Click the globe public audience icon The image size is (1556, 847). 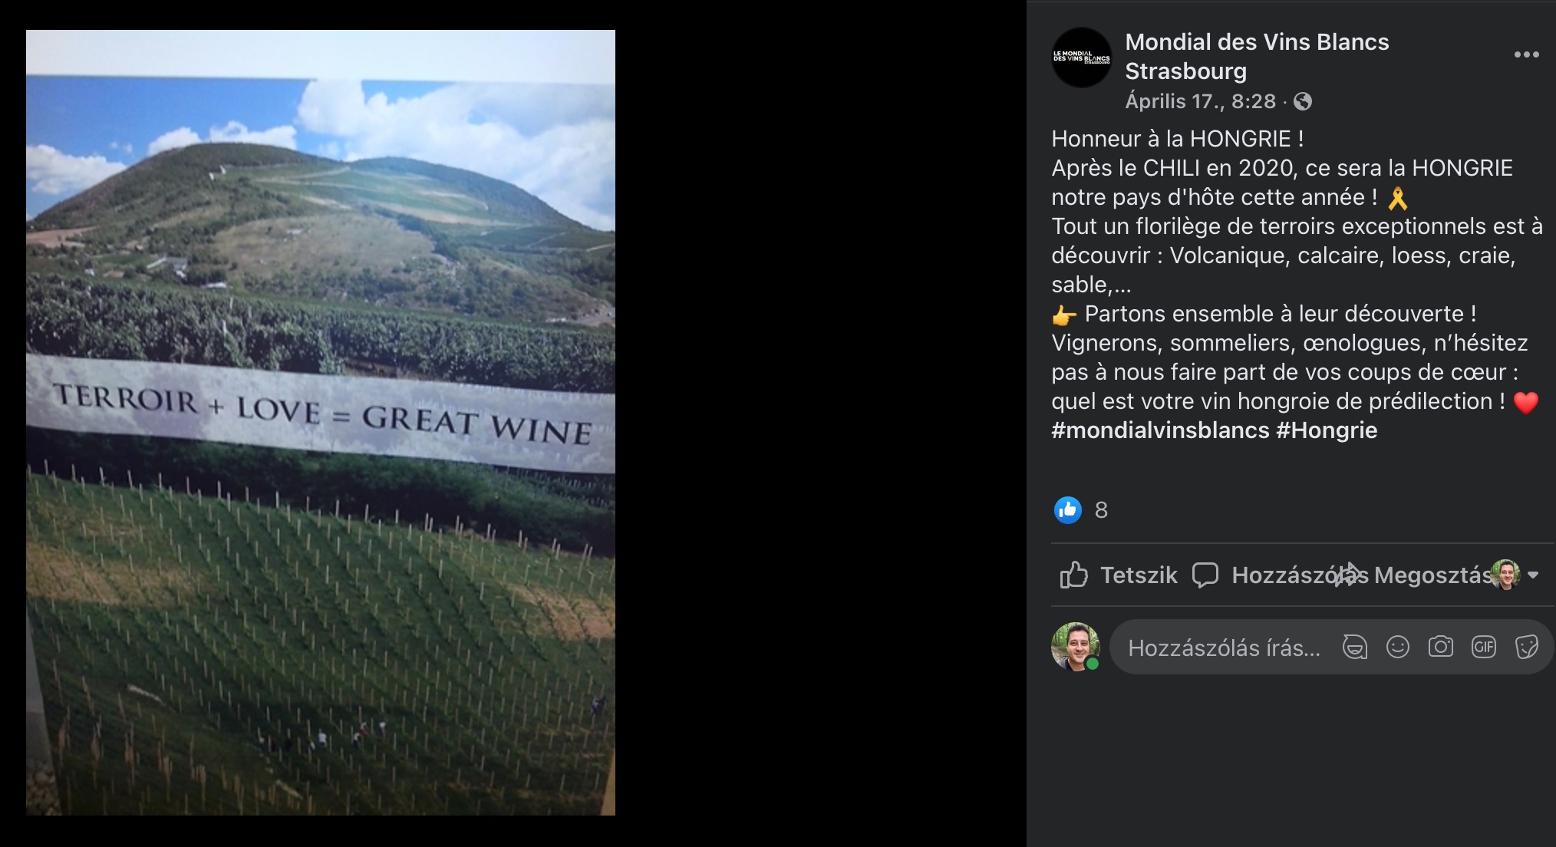click(x=1303, y=101)
